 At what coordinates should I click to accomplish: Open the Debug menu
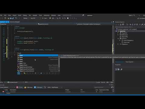[25, 15]
